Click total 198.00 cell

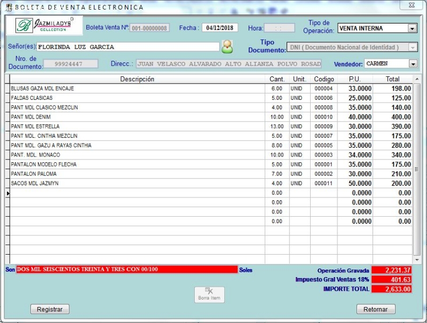[x=392, y=89]
